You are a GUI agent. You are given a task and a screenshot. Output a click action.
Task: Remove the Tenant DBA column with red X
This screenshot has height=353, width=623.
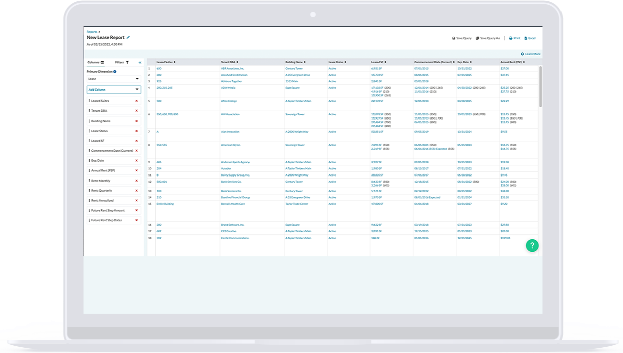pos(136,111)
